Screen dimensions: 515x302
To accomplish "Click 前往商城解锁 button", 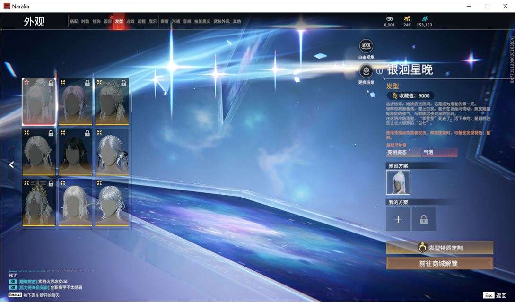I will coord(439,263).
